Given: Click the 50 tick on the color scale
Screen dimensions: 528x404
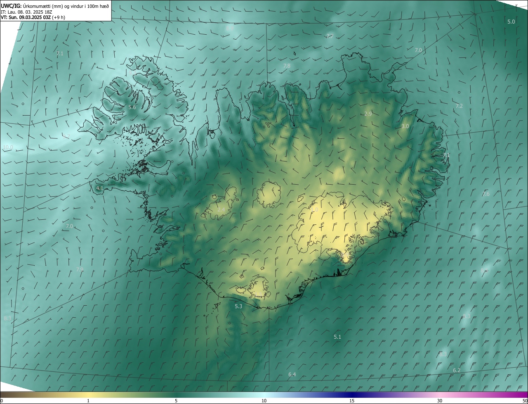Looking at the screenshot, I should tap(525, 401).
